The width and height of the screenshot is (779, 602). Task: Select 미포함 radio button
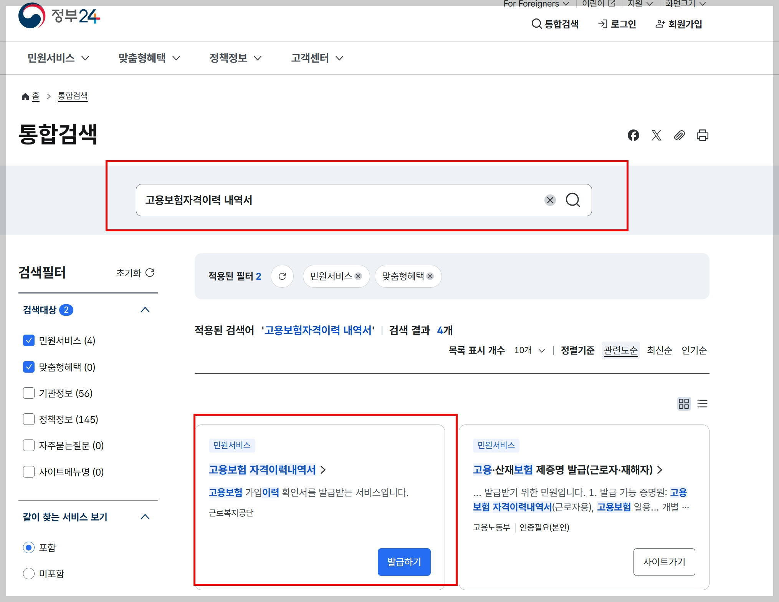click(x=29, y=574)
